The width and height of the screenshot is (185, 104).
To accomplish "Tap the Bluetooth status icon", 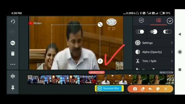I will tap(141, 13).
